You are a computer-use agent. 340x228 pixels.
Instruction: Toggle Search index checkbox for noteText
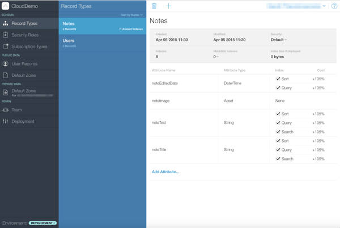tap(278, 132)
